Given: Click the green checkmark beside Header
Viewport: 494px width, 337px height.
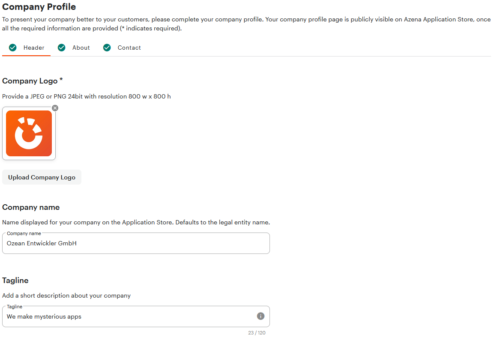Looking at the screenshot, I should (x=12, y=48).
